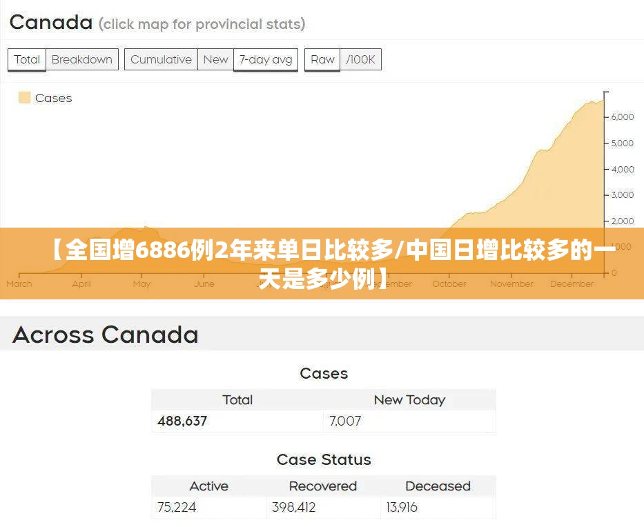Click the Deceased value 13,916
This screenshot has width=644, height=527.
coord(402,507)
